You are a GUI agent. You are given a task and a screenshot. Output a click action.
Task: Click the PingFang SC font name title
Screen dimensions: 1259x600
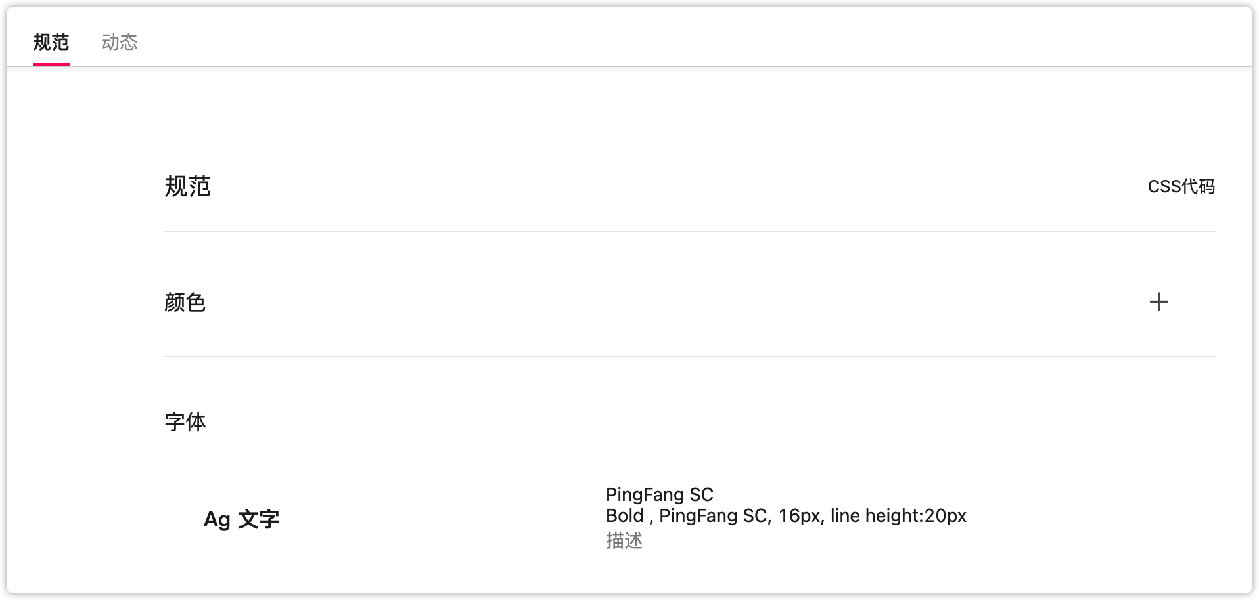[x=659, y=494]
